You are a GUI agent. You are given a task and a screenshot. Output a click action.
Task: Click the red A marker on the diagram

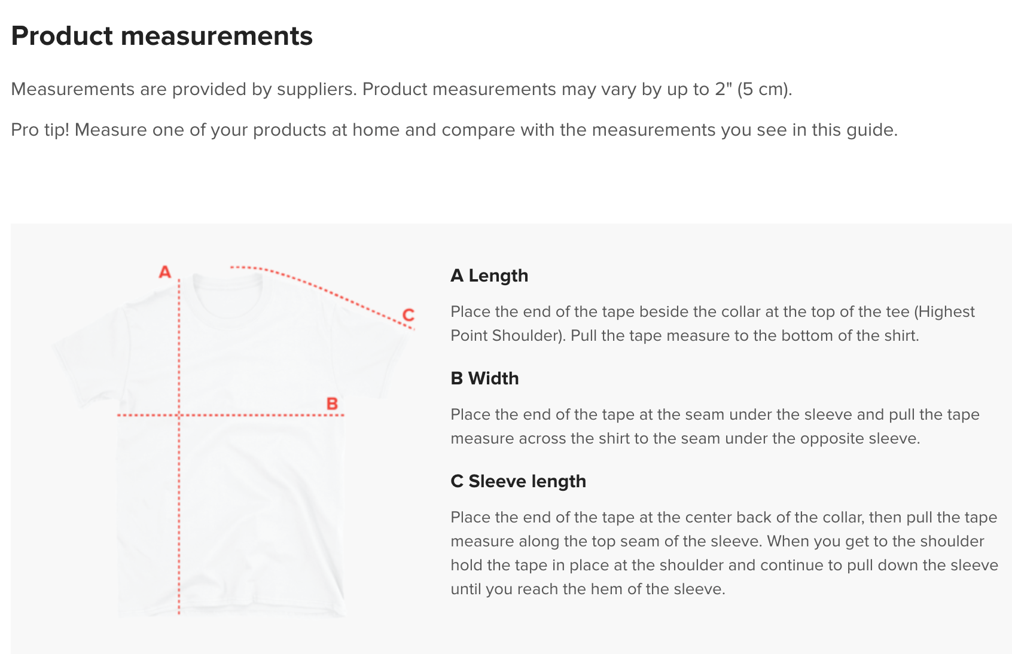coord(164,273)
